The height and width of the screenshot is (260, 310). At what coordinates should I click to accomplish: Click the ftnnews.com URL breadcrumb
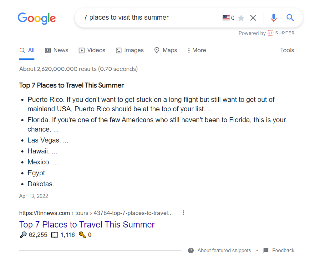click(x=44, y=213)
